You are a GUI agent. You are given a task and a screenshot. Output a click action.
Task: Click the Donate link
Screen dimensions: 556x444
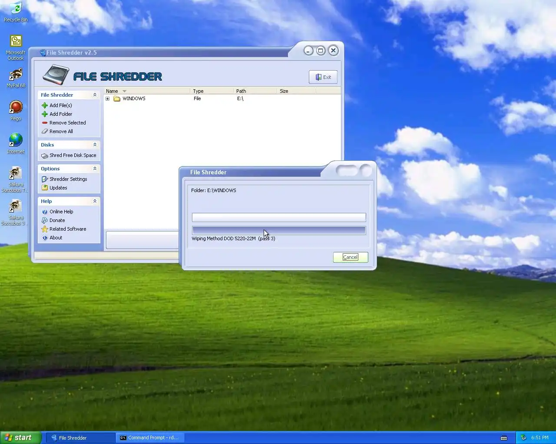[57, 220]
